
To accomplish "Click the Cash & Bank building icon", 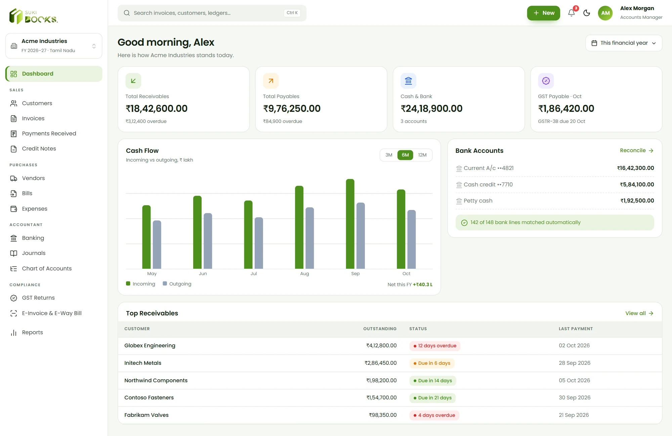I will [408, 81].
